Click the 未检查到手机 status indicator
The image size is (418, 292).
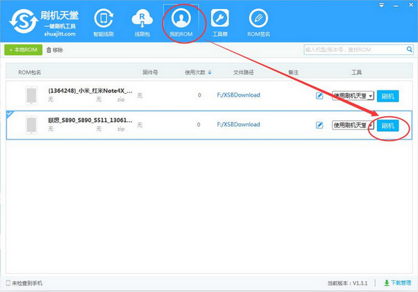click(x=24, y=283)
